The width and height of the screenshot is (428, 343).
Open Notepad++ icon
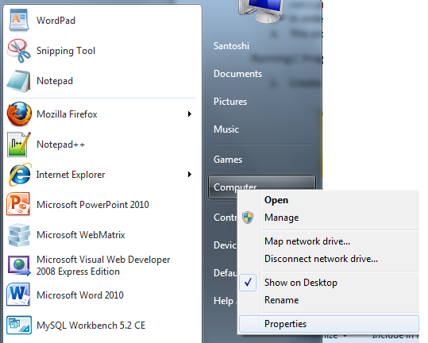[18, 145]
